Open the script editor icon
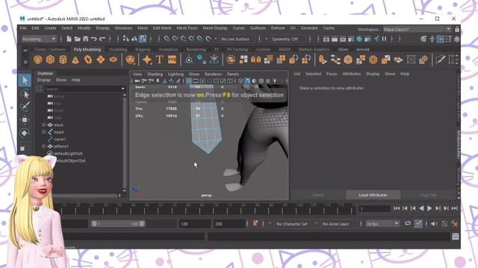Screen dimensions: 478x268 pyautogui.click(x=455, y=237)
